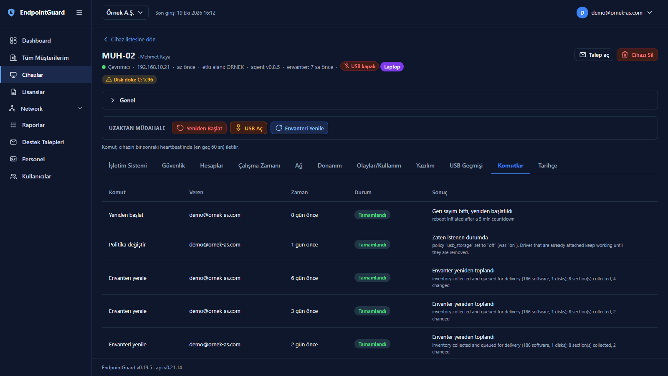
Task: Open Lisanslar page from sidebar
Action: (46, 92)
